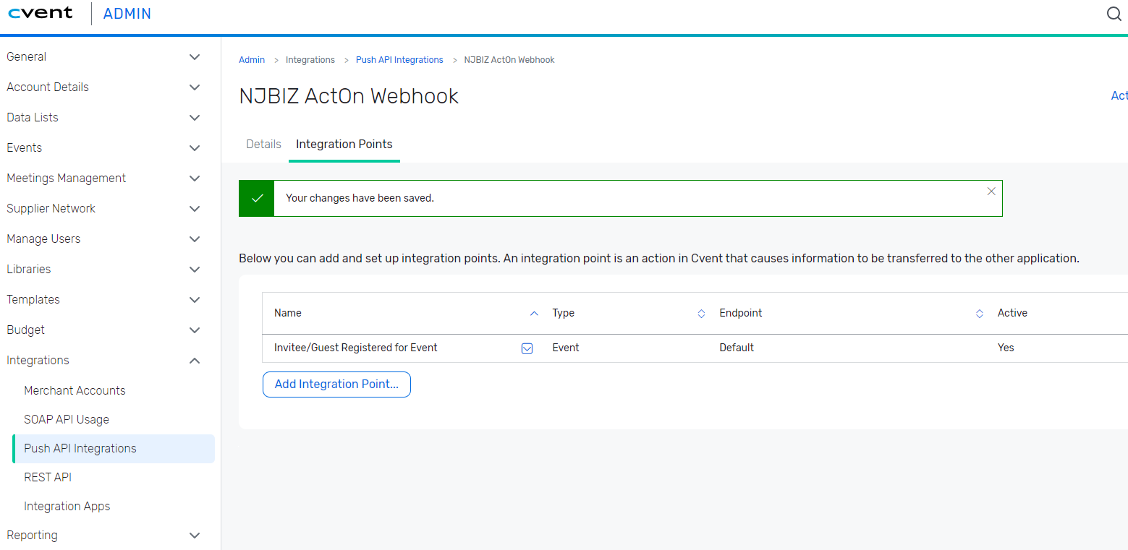This screenshot has width=1128, height=550.
Task: Select the Integration Points tab
Action: point(344,144)
